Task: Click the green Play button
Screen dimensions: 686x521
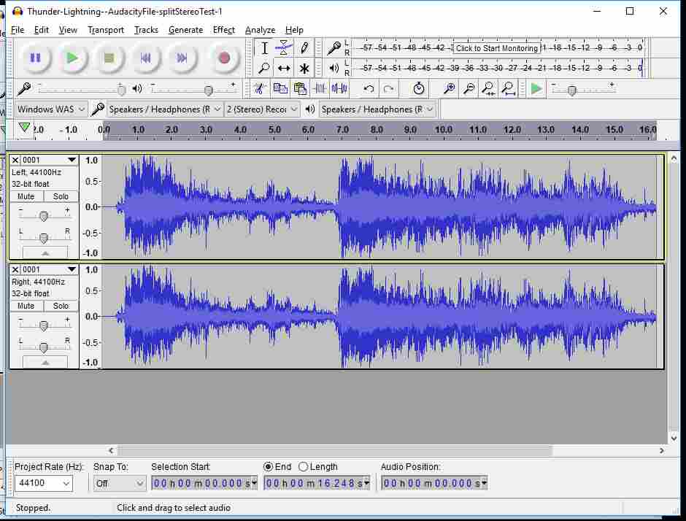Action: tap(72, 58)
